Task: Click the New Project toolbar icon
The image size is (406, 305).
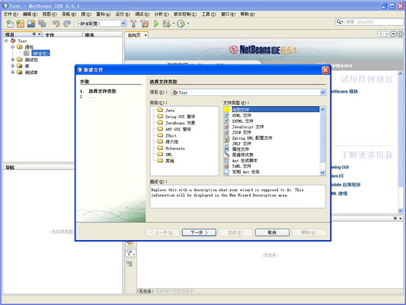Action: coord(20,24)
